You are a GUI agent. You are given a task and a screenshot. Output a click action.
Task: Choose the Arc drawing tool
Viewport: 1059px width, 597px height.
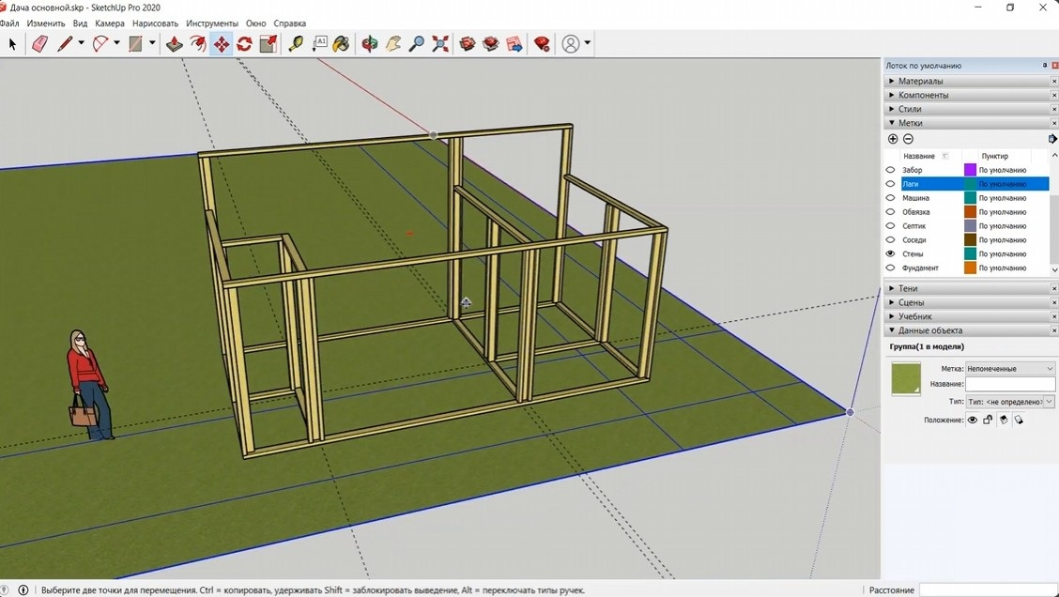tap(100, 44)
